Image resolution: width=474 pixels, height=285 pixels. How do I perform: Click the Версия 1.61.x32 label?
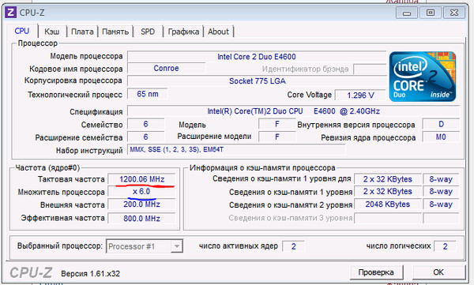point(90,273)
